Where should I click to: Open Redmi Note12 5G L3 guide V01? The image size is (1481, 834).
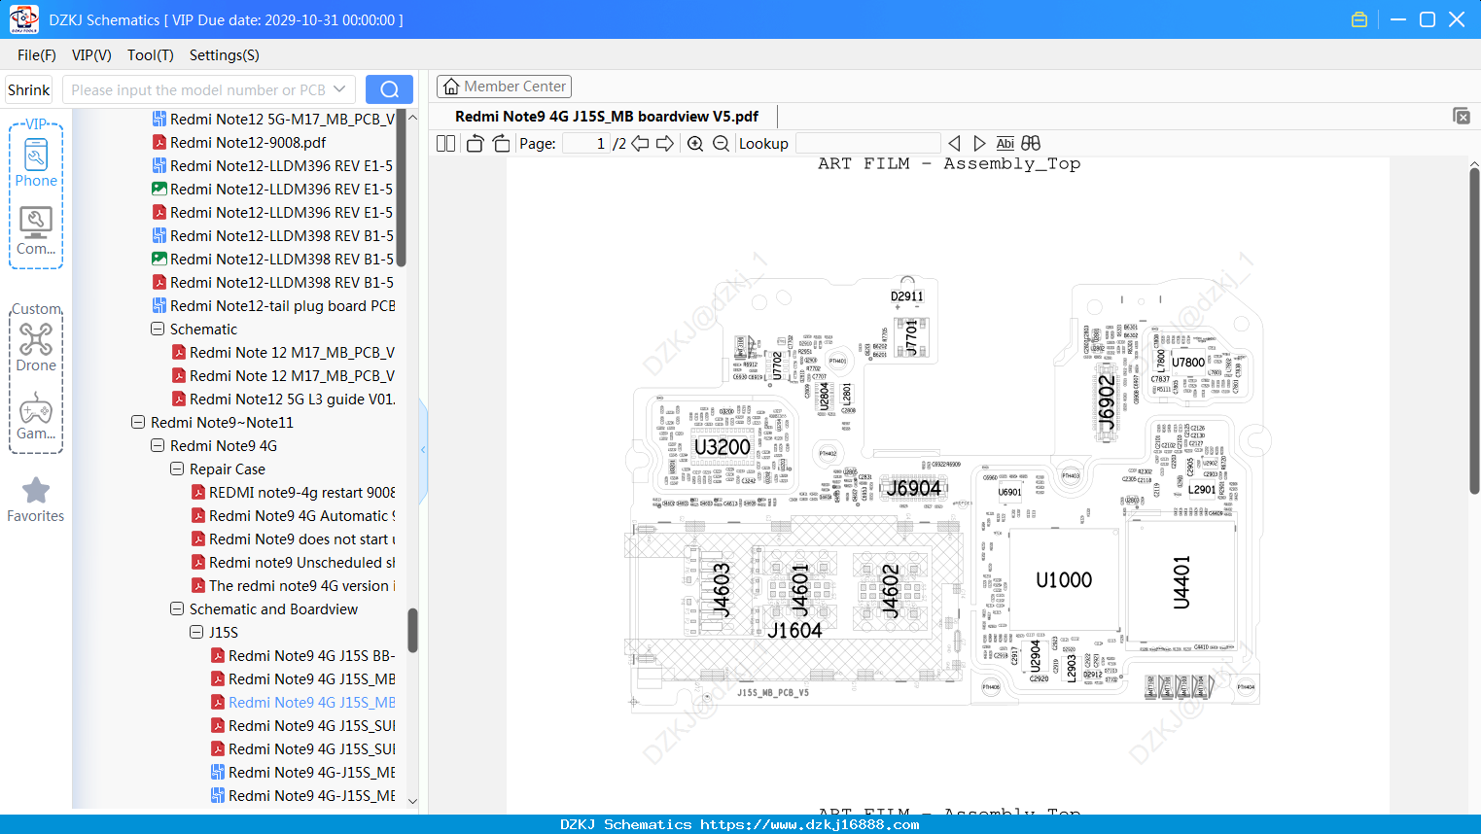coord(284,399)
